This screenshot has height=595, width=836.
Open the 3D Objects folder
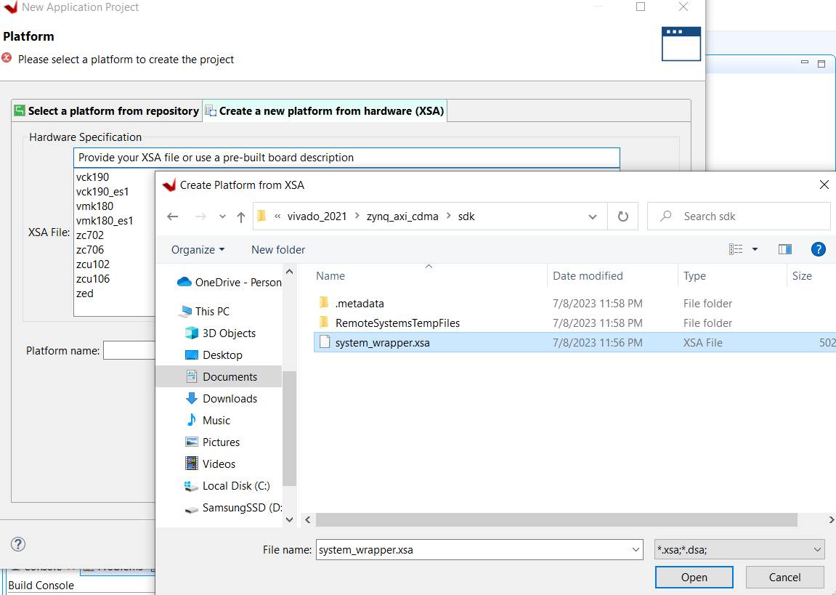tap(229, 333)
